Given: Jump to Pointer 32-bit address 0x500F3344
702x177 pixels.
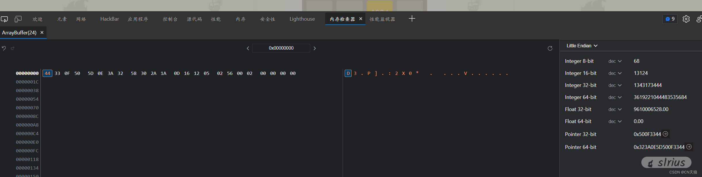Looking at the screenshot, I should pos(665,134).
